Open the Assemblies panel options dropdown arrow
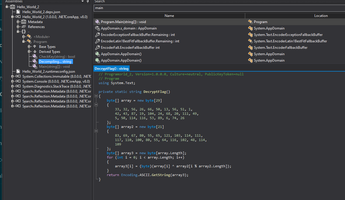 click(83, 1)
